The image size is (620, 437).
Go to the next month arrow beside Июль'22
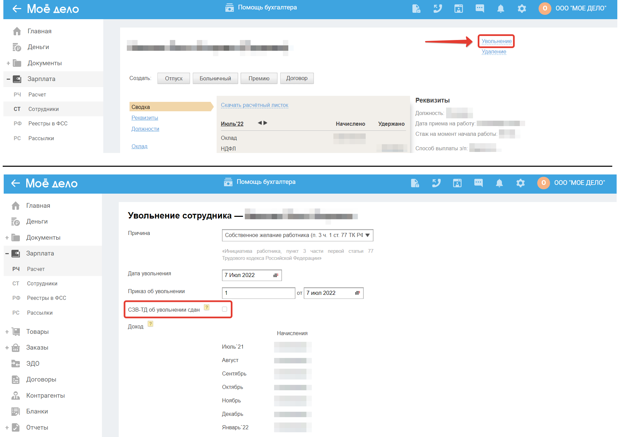(x=265, y=123)
